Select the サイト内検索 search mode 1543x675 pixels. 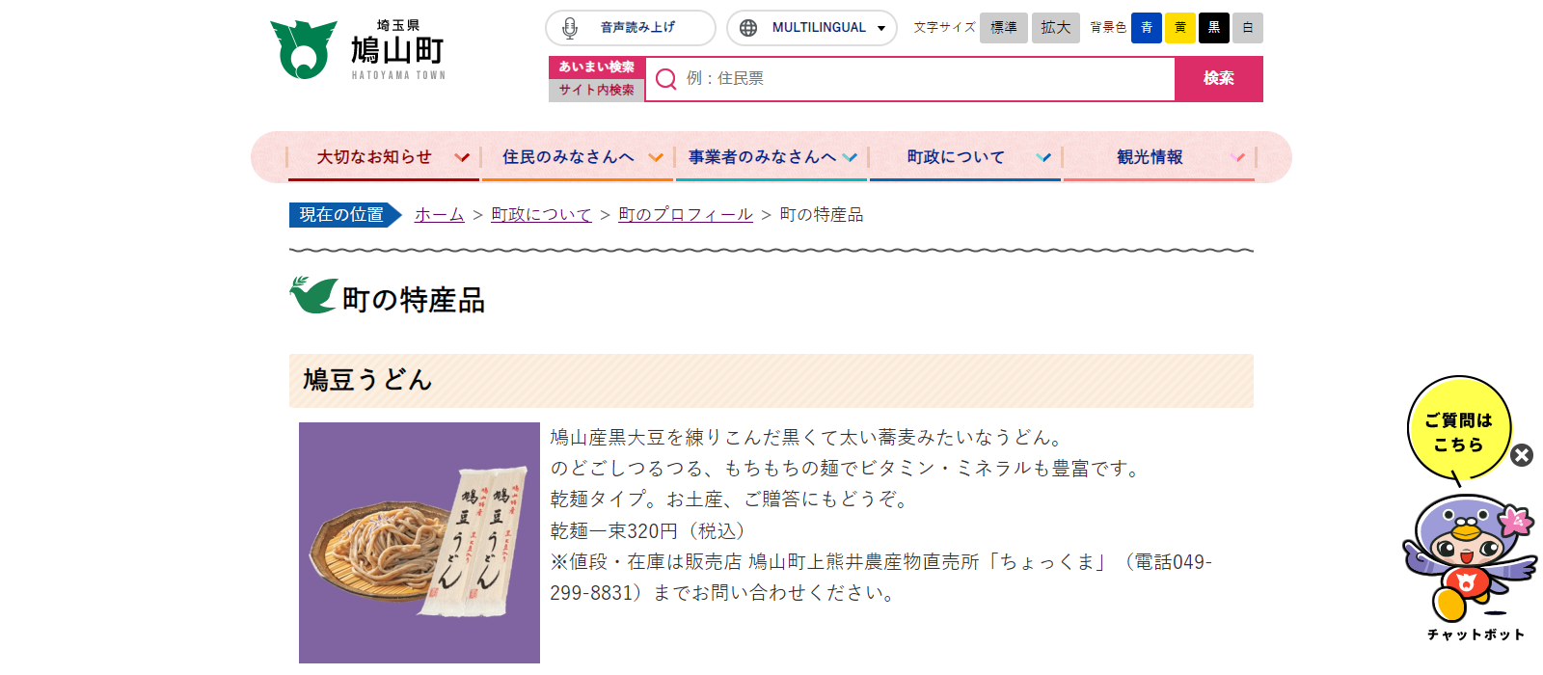coord(596,90)
